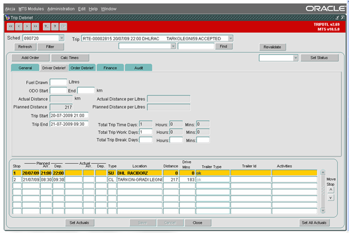This screenshot has height=233, width=349.
Task: Click the execute query '?' toolbar button
Action: click(55, 27)
